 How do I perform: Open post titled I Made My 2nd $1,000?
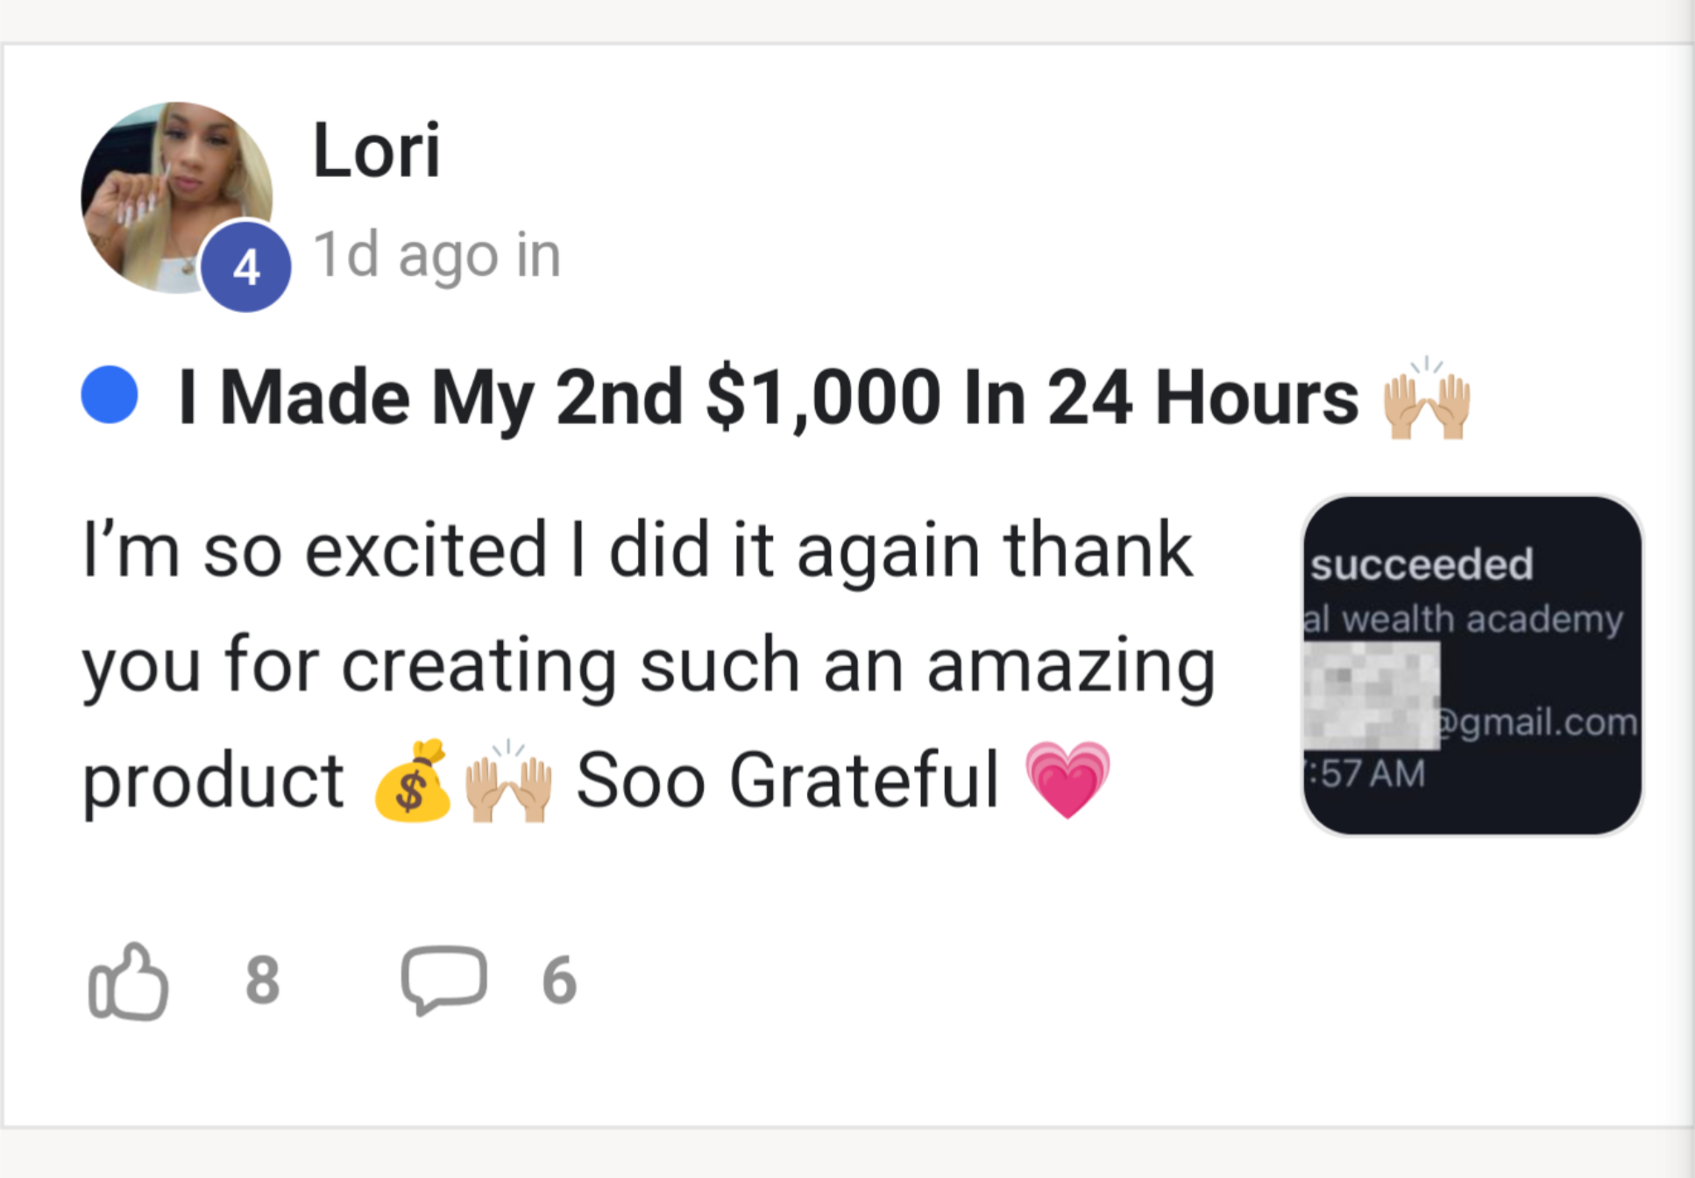pos(767,398)
